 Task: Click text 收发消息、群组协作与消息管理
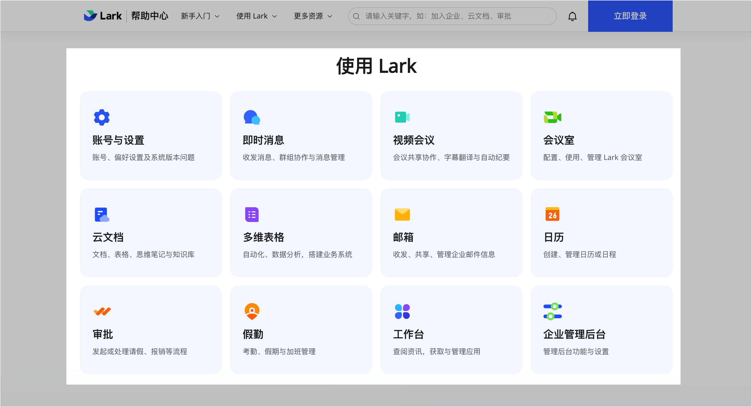tap(294, 157)
